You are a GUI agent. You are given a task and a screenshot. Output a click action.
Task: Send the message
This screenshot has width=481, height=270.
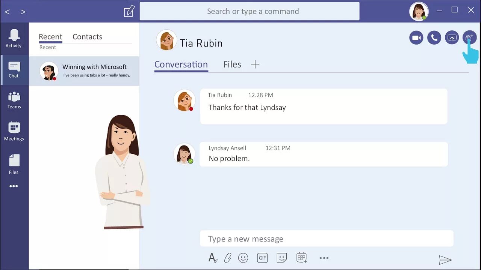pyautogui.click(x=445, y=259)
